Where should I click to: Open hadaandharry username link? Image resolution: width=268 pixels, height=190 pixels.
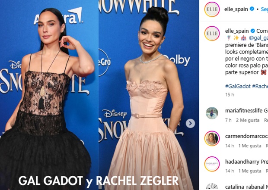242,162
